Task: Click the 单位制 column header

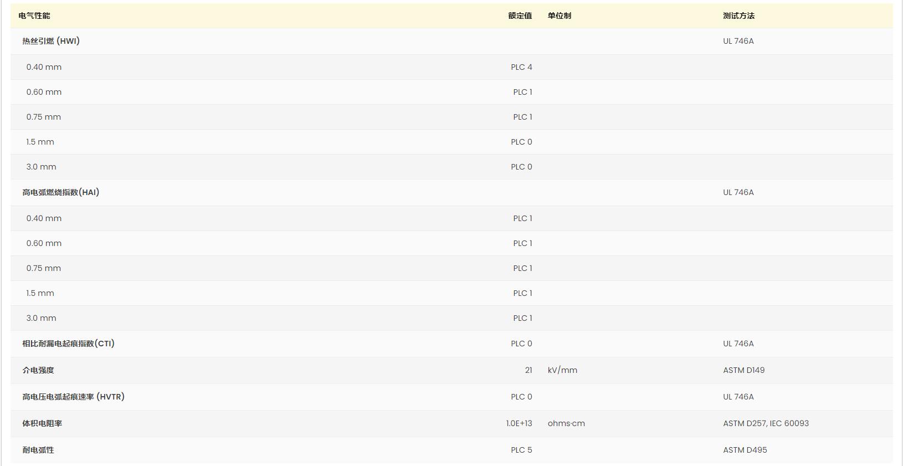Action: pyautogui.click(x=560, y=16)
